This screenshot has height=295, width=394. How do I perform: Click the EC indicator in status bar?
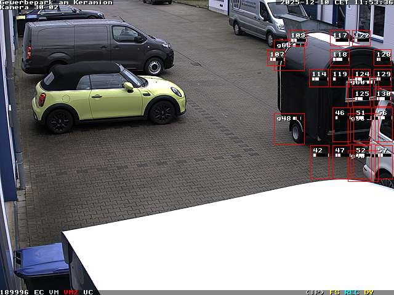point(39,292)
